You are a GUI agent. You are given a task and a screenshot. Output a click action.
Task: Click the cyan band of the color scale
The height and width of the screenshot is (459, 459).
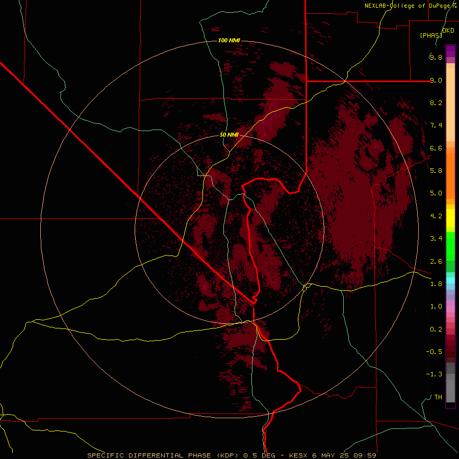(450, 280)
